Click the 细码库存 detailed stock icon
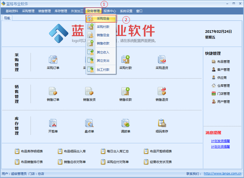This screenshot has width=244, height=178. point(162,123)
